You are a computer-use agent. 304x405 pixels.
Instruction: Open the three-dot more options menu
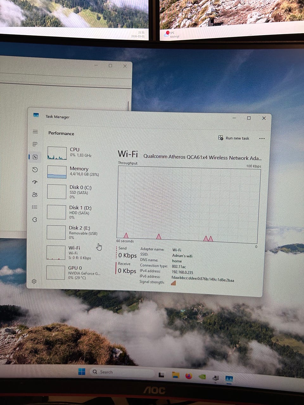pos(262,138)
